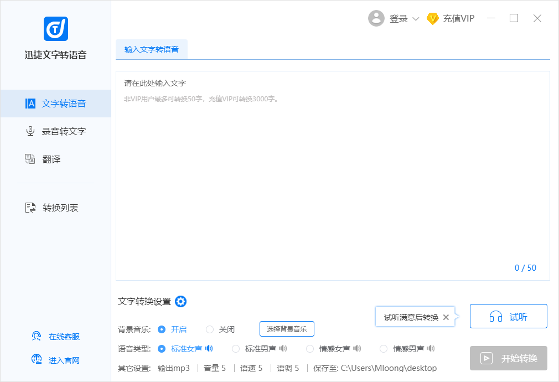Click the 0 / 50 character counter
The height and width of the screenshot is (382, 559).
(525, 268)
